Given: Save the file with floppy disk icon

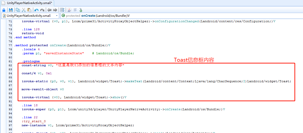Looking at the screenshot, I should [x=11, y=10].
